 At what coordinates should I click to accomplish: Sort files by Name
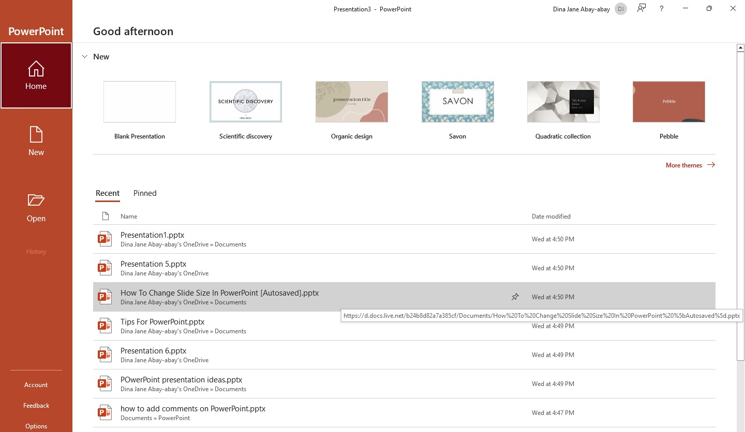point(128,216)
